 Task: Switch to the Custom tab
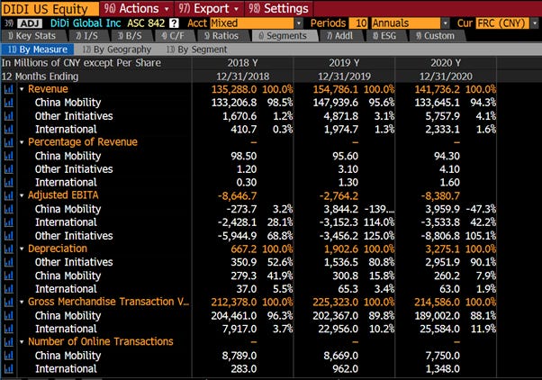click(x=435, y=36)
